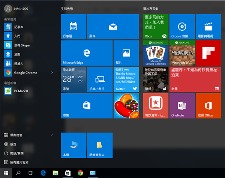Launch the Candy Crush Saga tile
This screenshot has height=178, width=225.
point(126,106)
